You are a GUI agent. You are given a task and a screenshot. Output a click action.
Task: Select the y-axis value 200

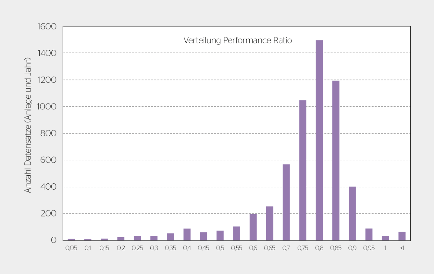tap(48, 213)
